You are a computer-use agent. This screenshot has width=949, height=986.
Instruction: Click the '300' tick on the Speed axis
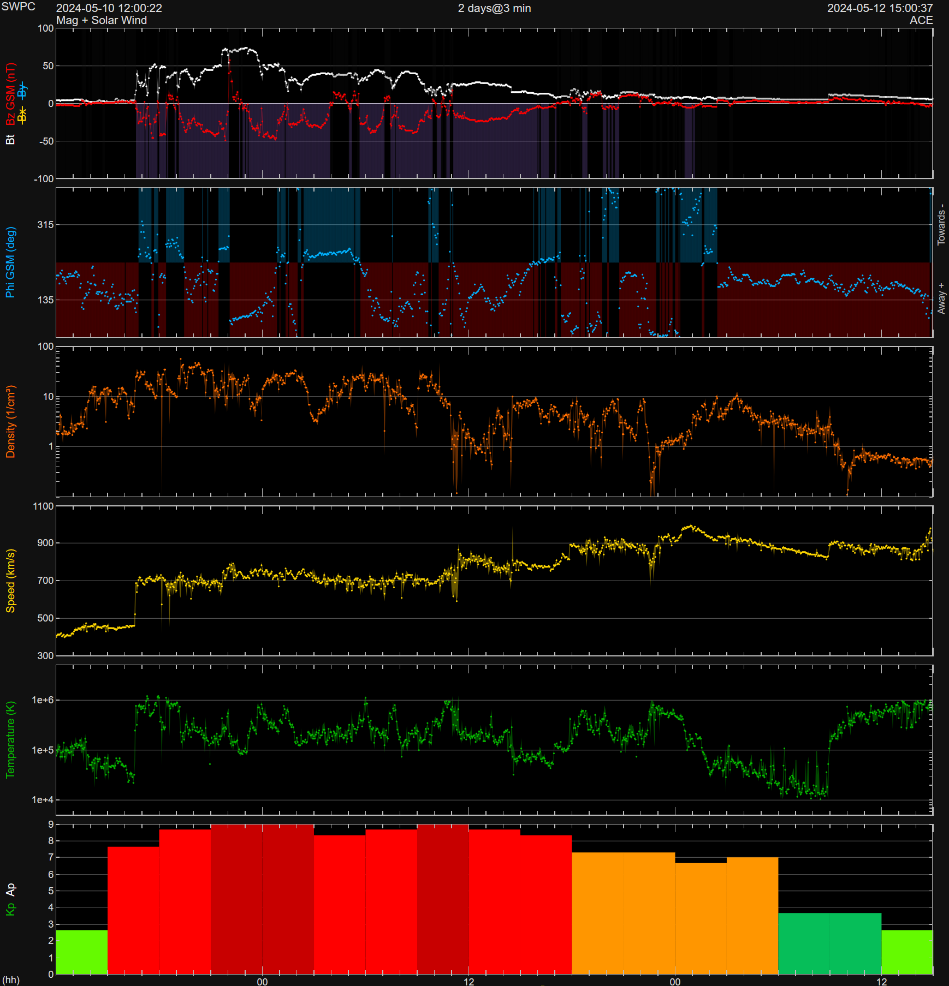(x=46, y=656)
